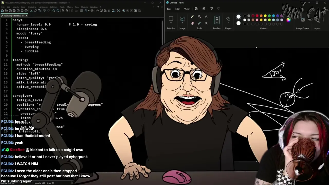Select the Text tool in Paint
This screenshot has width=329, height=185.
[x=206, y=17]
